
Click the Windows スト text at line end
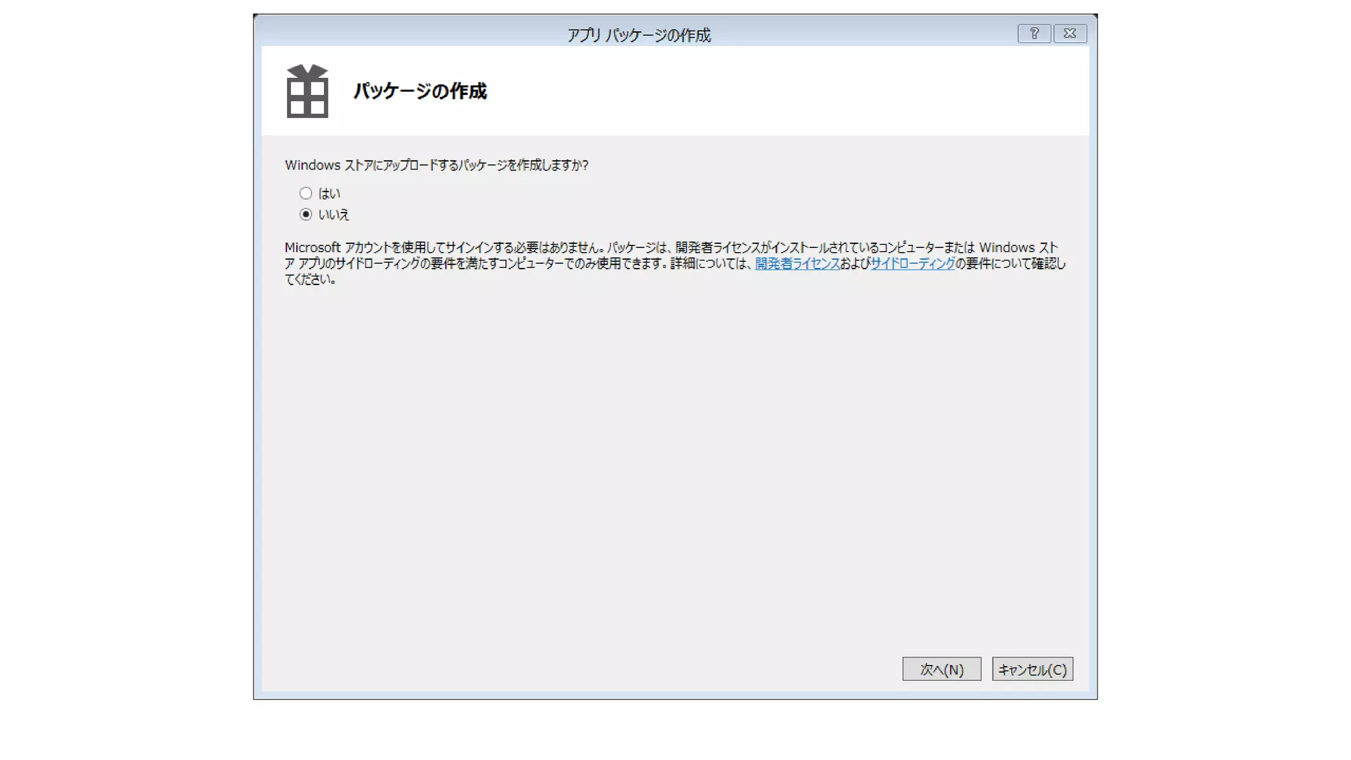[1018, 248]
